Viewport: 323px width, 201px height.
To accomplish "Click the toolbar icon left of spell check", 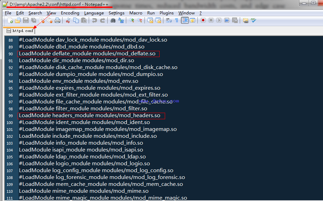I will (246, 20).
